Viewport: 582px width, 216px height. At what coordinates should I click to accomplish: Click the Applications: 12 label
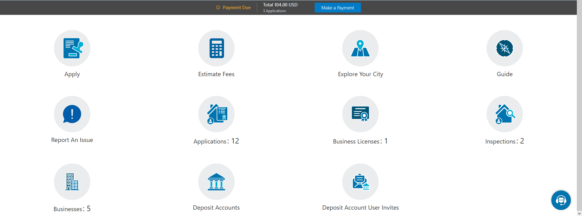216,141
